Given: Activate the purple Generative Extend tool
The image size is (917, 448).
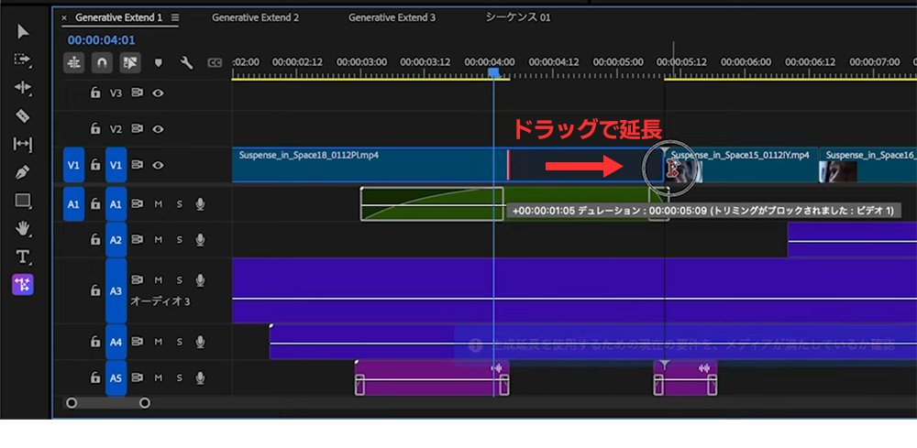Looking at the screenshot, I should pos(23,285).
